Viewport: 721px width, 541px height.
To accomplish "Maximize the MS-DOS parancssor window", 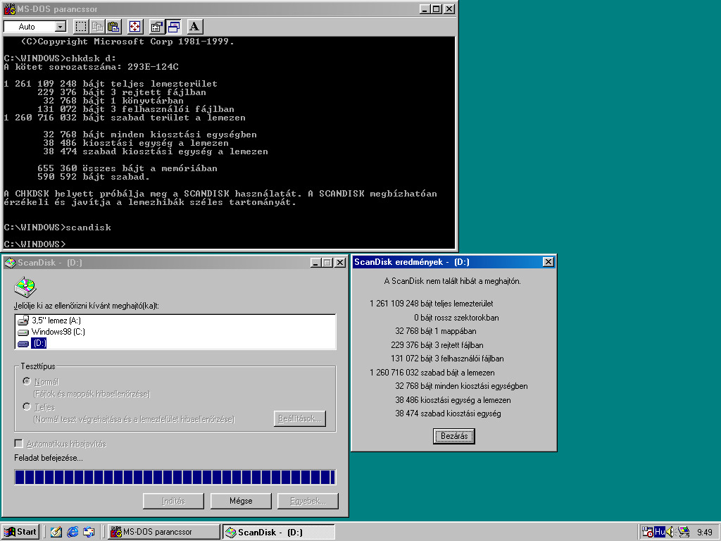I will tap(437, 8).
